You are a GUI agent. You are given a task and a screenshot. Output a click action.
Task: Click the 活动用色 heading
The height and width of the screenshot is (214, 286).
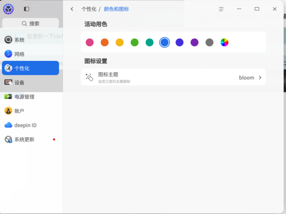[96, 24]
